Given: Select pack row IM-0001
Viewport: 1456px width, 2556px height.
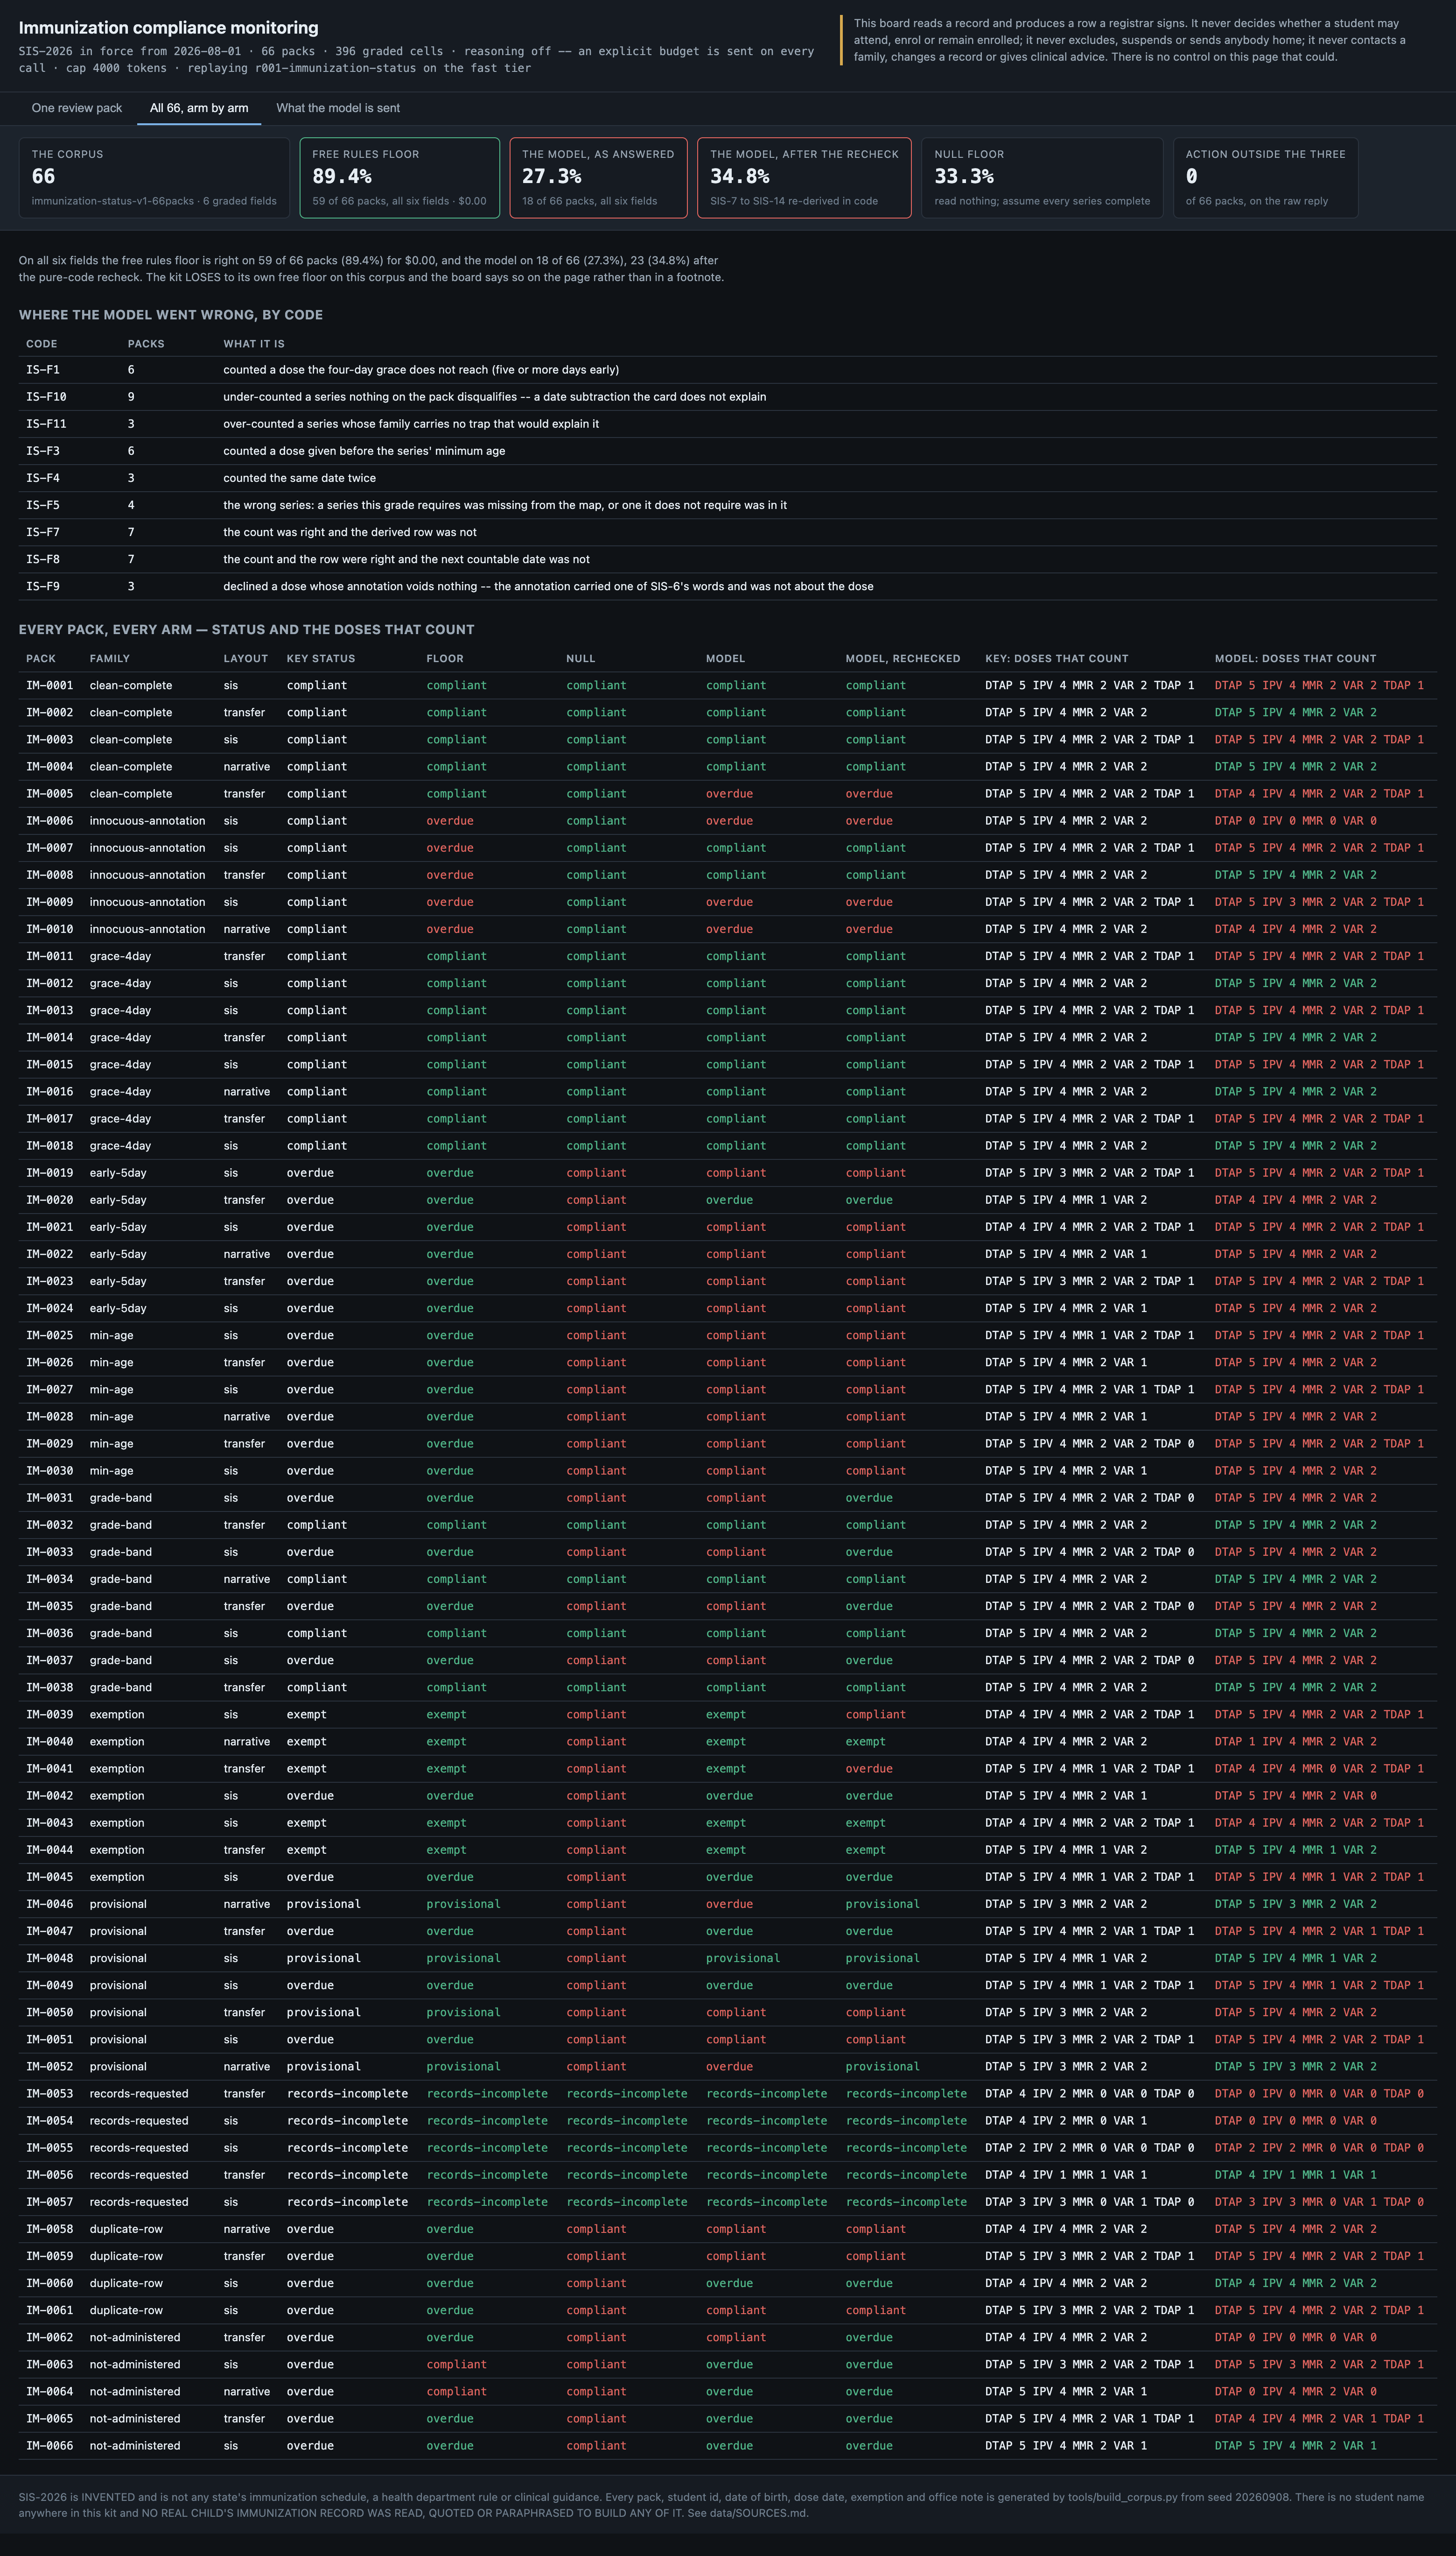Looking at the screenshot, I should click(728, 685).
